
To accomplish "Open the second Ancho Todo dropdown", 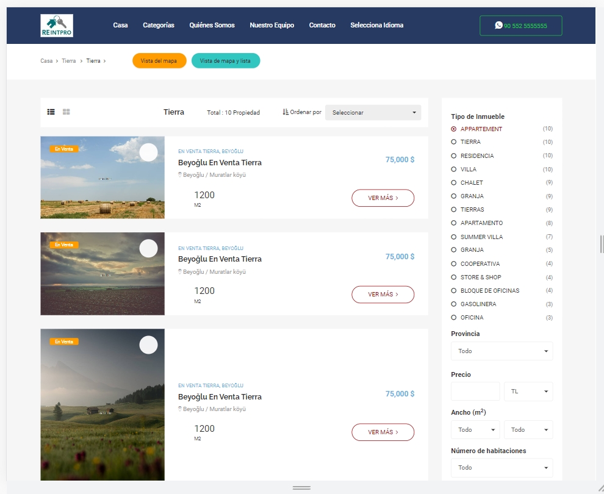I will [528, 430].
